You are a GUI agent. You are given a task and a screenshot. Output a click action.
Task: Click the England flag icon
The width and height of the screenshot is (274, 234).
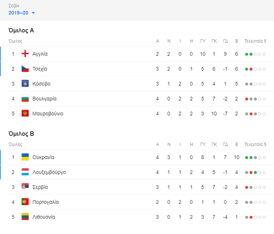(25, 54)
